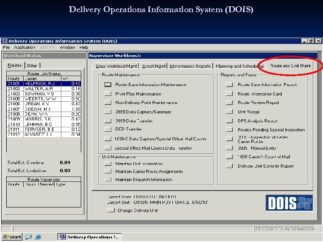The image size is (323, 242).
Task: Select Other tab in Workload Status
Action: tap(32, 65)
